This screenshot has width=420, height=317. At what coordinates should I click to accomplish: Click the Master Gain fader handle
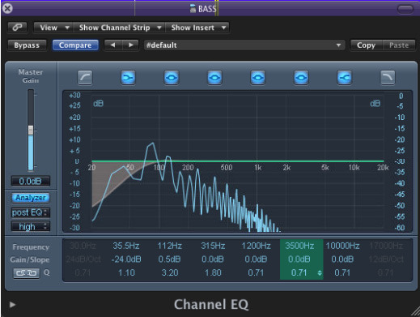31,130
